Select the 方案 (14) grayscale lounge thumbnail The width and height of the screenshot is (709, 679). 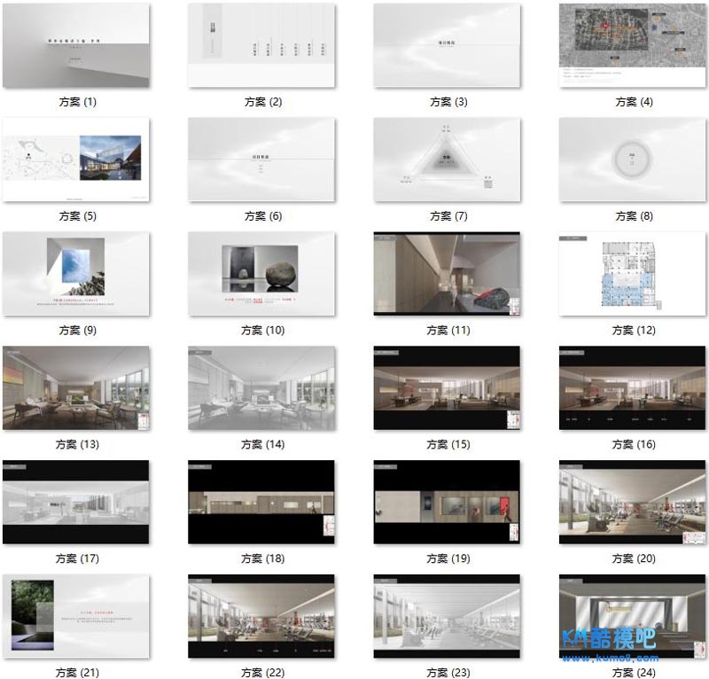[x=261, y=388]
